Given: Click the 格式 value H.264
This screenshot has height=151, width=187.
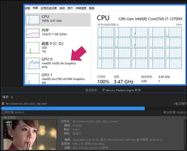Looking at the screenshot, I should point(76,129).
